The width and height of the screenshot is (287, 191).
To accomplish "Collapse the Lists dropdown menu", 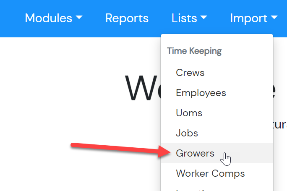I will [x=189, y=18].
